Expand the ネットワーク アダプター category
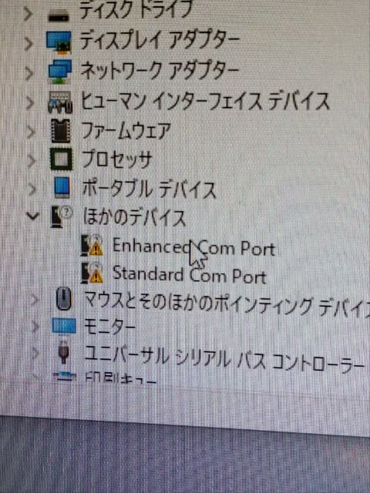The width and height of the screenshot is (370, 493). coord(29,73)
